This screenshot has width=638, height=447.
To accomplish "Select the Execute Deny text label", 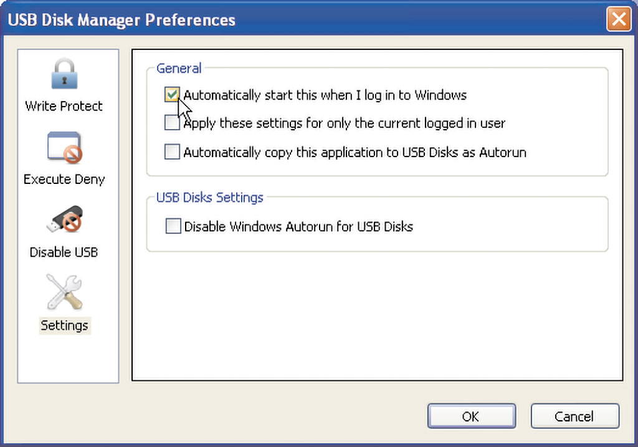I will (x=64, y=179).
